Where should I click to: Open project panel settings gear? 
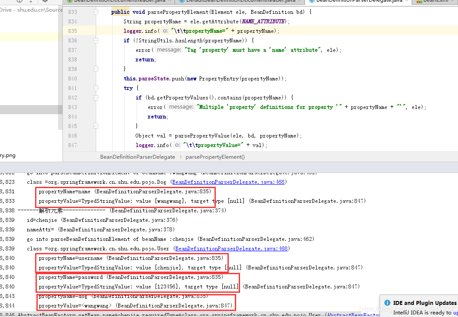coord(45,1)
